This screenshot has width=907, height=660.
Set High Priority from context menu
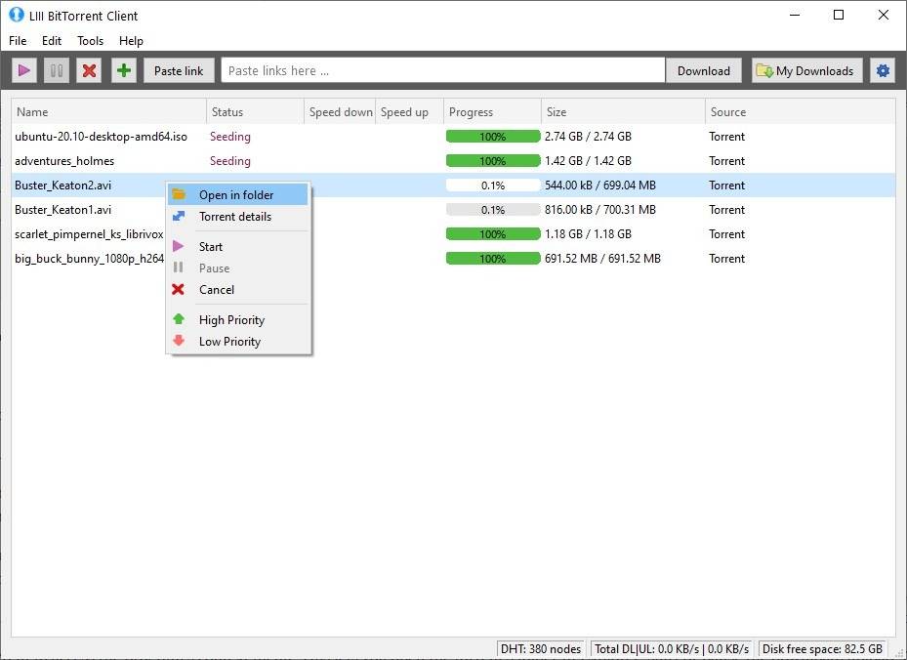coord(238,320)
